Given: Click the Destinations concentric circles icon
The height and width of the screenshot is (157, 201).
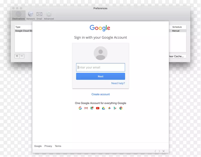Looking at the screenshot, I should [x=18, y=14].
